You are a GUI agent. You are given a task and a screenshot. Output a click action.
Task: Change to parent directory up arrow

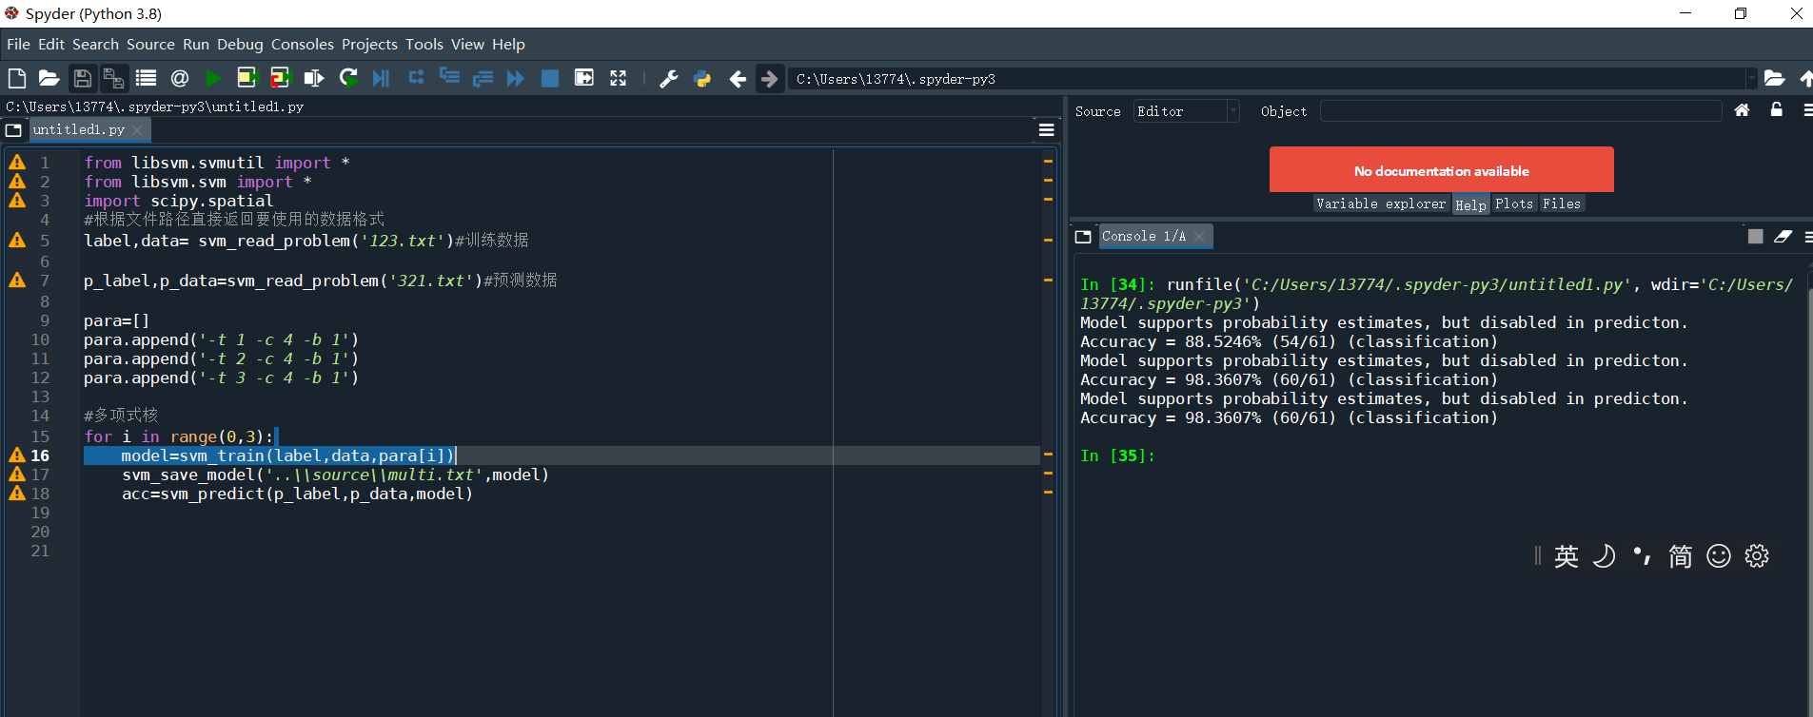(1805, 78)
